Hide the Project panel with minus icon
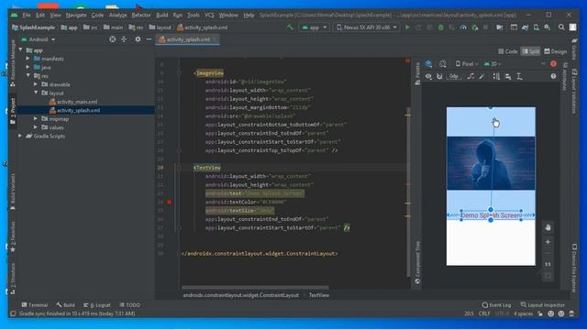The image size is (587, 330). tap(149, 39)
